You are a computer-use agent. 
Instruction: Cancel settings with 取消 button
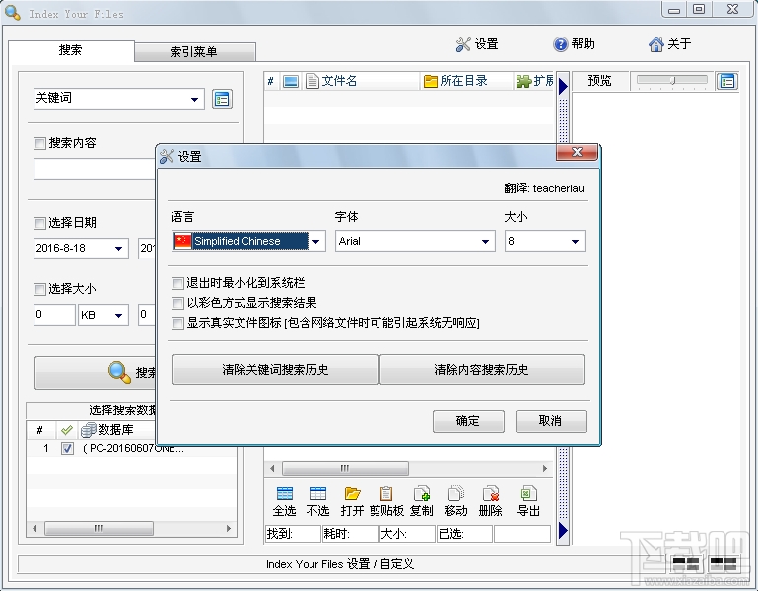551,421
